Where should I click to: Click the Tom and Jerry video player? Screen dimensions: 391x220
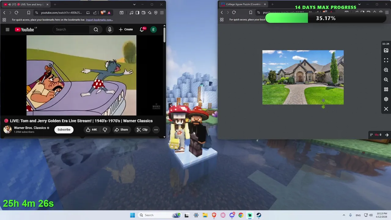(x=81, y=75)
